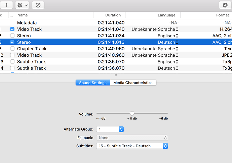232x163 pixels.
Task: Enable the Englisch Stereo track checkbox
Action: pyautogui.click(x=12, y=36)
